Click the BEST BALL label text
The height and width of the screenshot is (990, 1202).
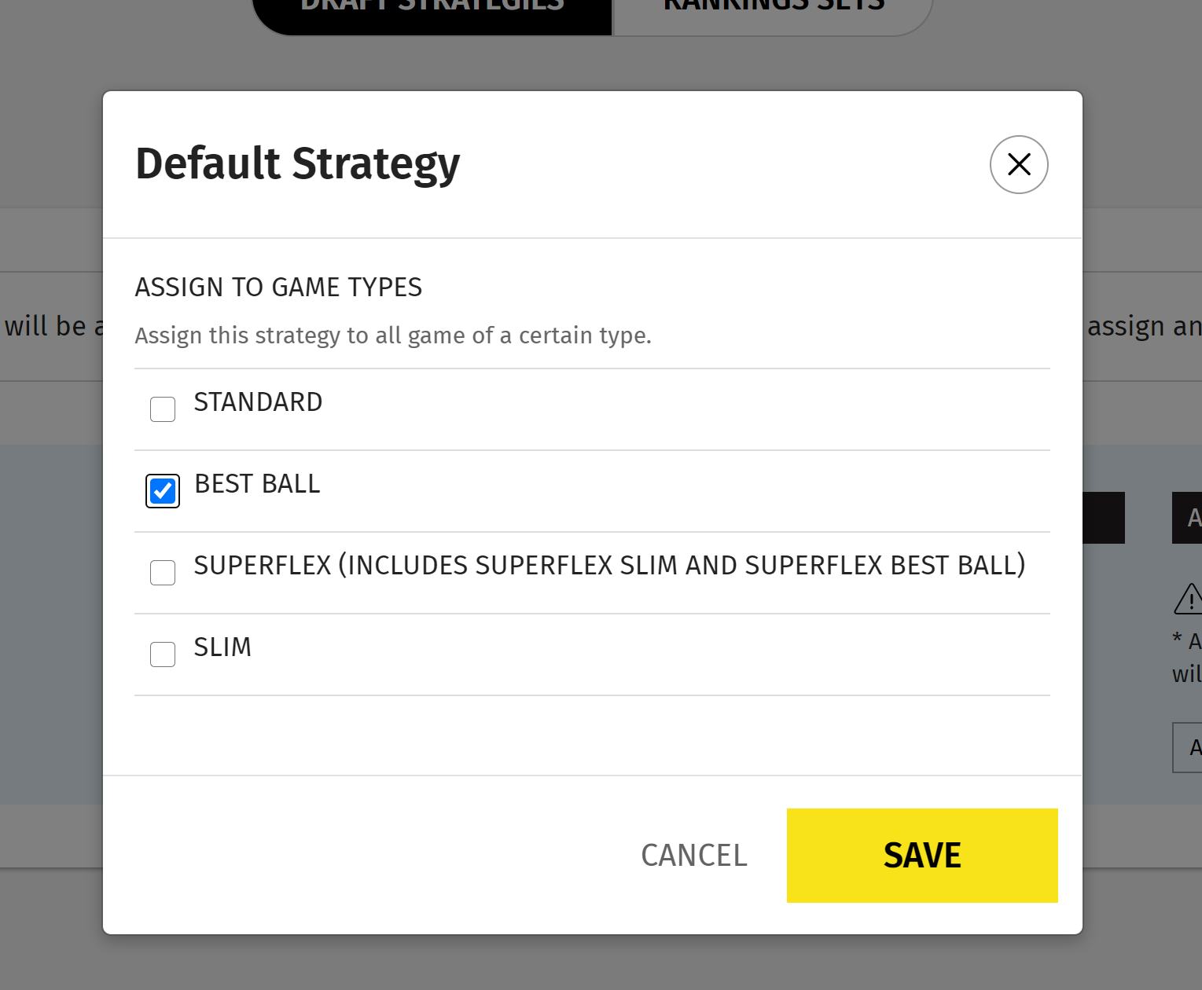[x=257, y=484]
